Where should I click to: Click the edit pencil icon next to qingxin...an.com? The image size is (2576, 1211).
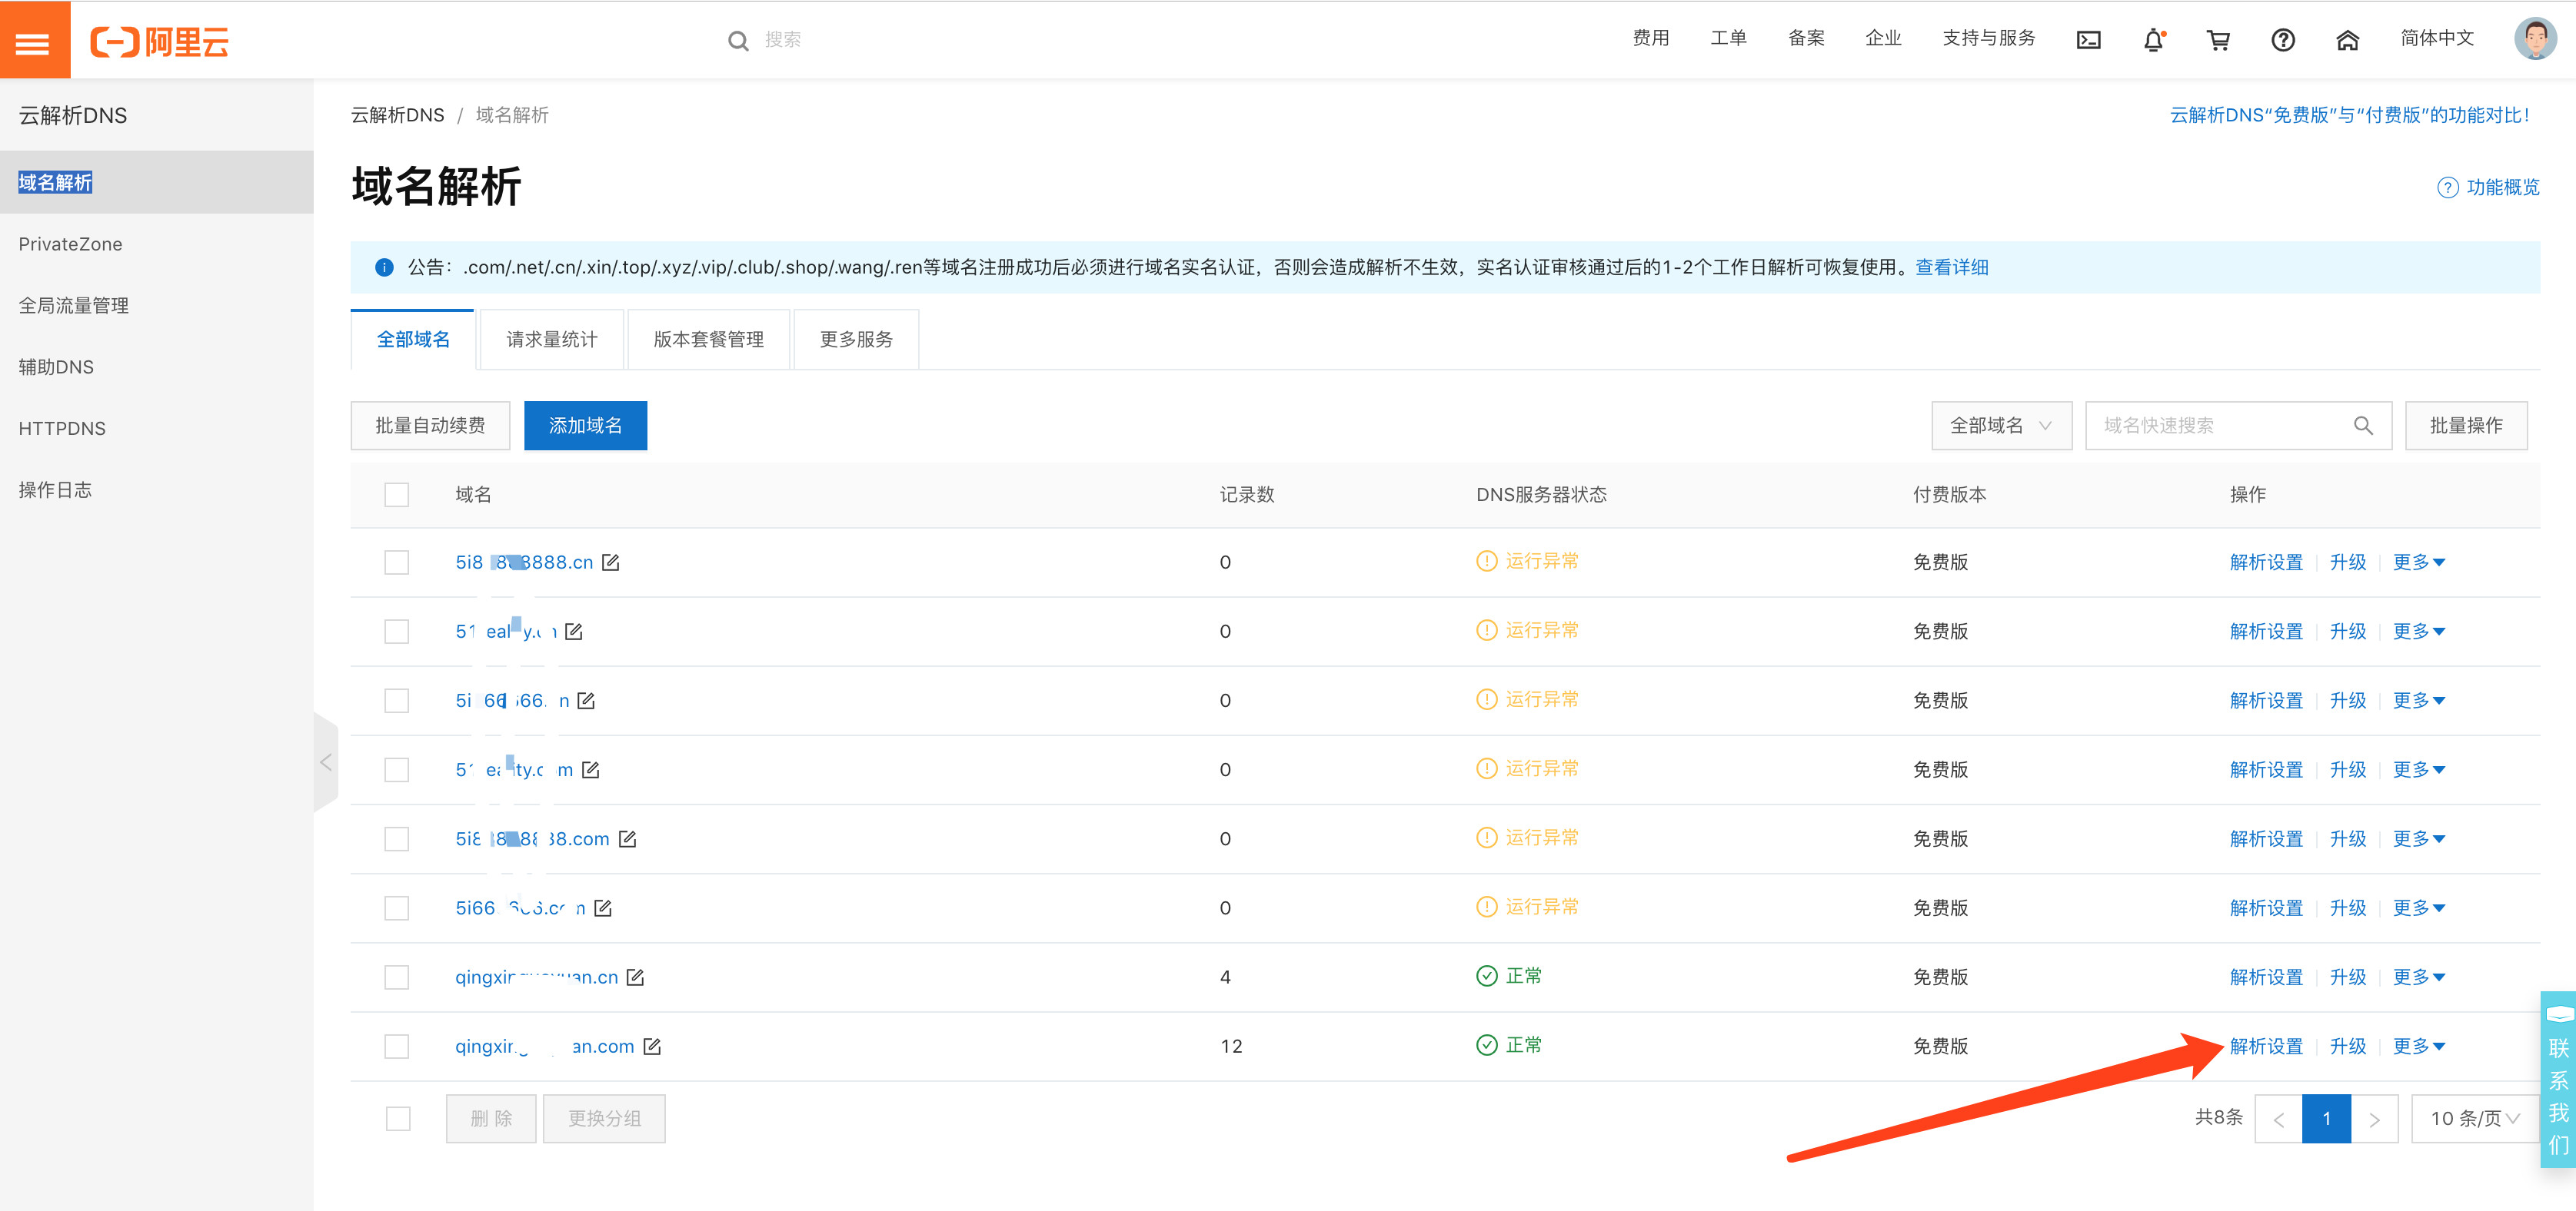click(652, 1046)
